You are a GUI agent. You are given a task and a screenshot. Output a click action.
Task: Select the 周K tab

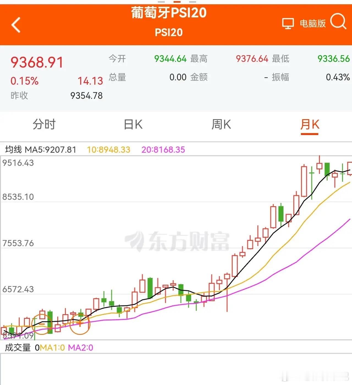(x=221, y=125)
